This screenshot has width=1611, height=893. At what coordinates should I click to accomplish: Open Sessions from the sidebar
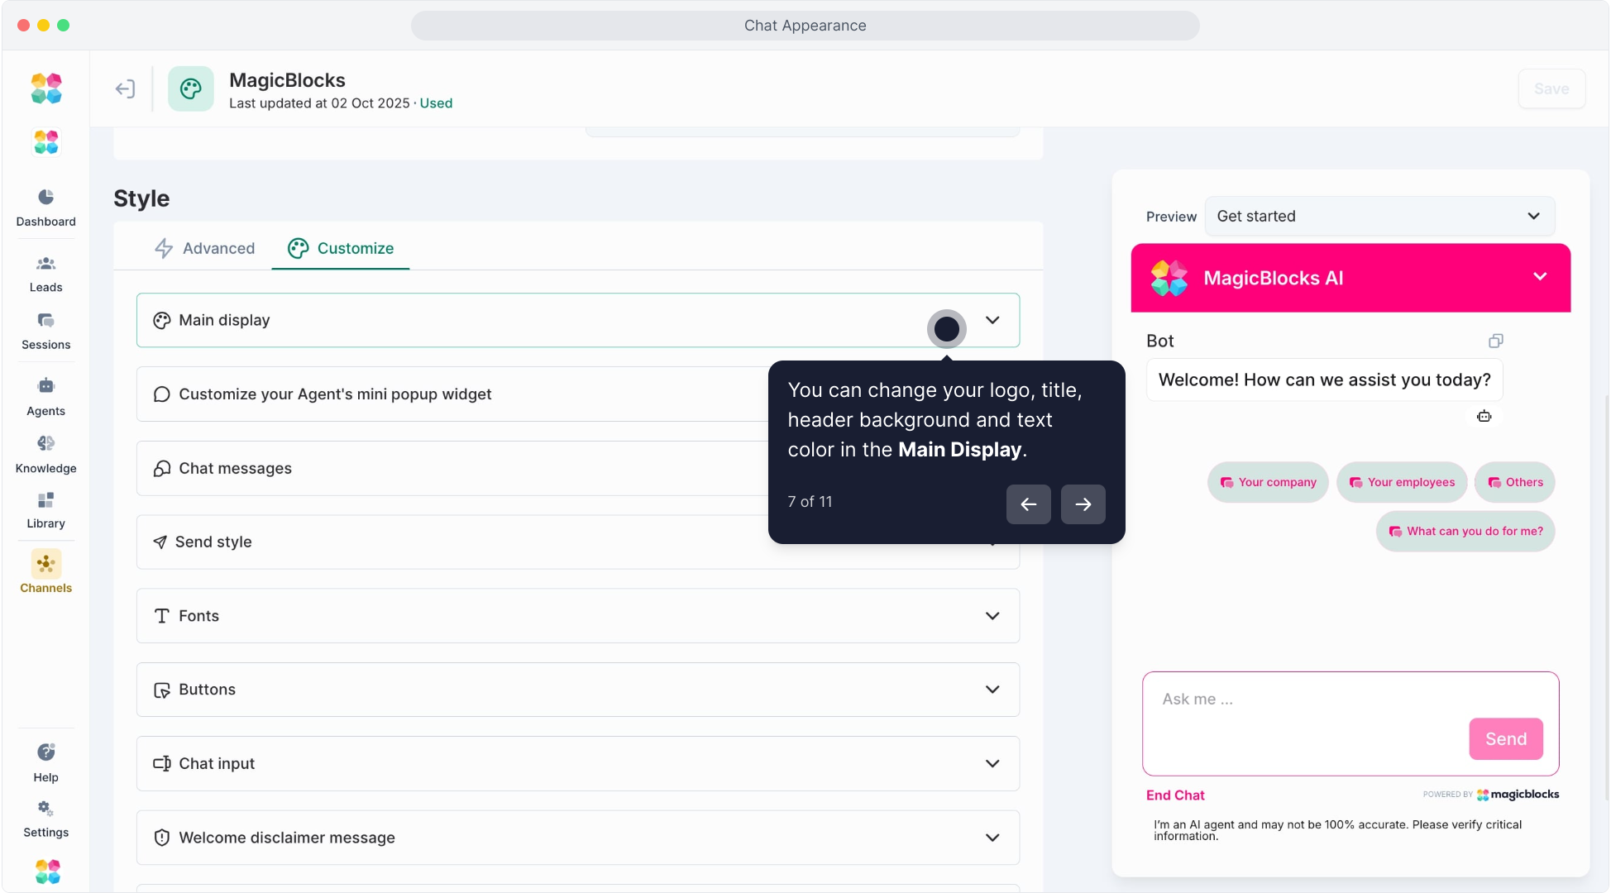click(x=45, y=330)
